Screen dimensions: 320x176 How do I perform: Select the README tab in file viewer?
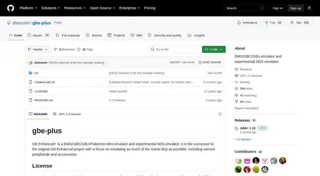point(38,114)
